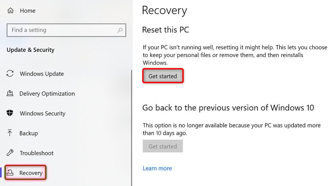Click the Recovery icon in sidebar
329x186 pixels.
[10, 173]
